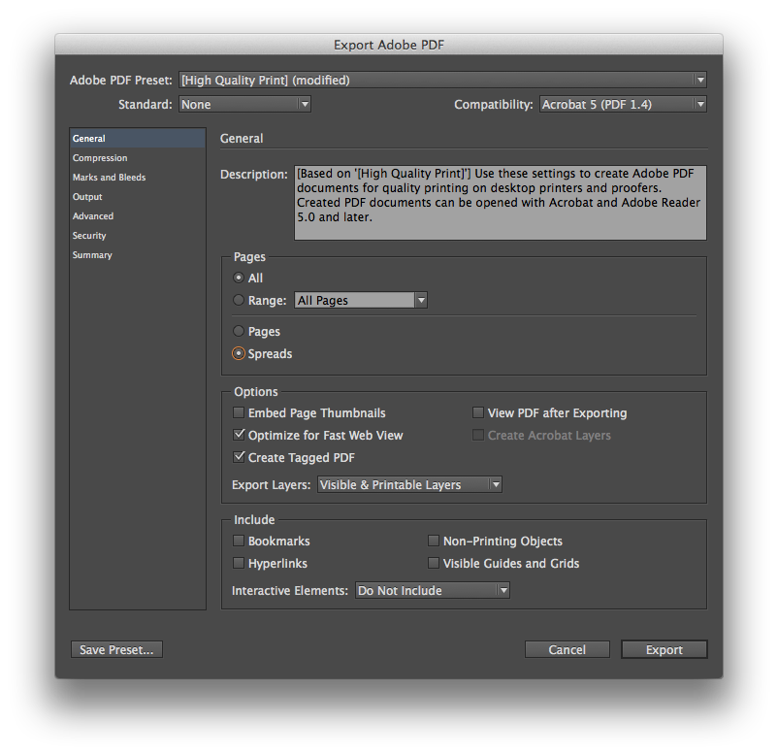Go to the Output settings
The height and width of the screenshot is (755, 778).
(x=138, y=197)
